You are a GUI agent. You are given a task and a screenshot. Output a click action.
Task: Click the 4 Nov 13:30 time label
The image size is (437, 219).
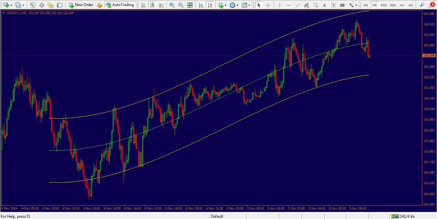click(92, 208)
